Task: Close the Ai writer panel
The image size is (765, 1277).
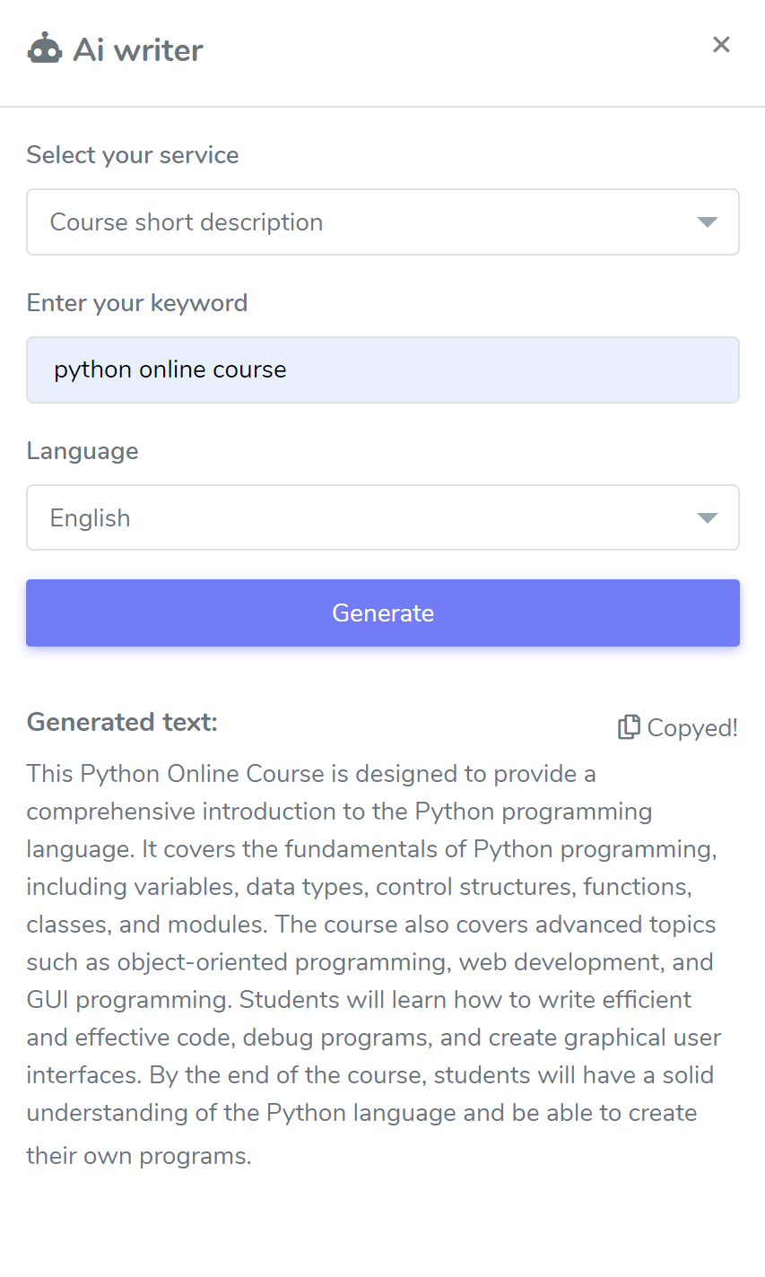Action: tap(721, 45)
